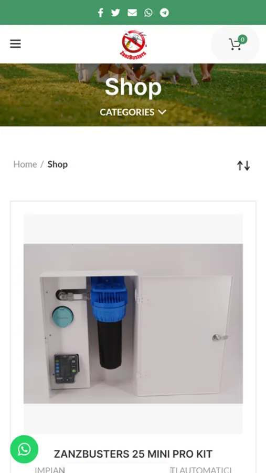This screenshot has width=266, height=473.
Task: Click the chevron next to CATEGORIES
Action: click(162, 112)
